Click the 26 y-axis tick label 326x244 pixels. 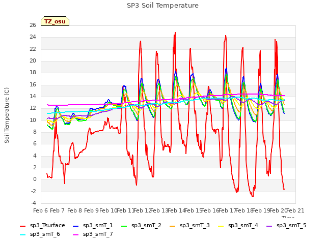tap(33, 25)
